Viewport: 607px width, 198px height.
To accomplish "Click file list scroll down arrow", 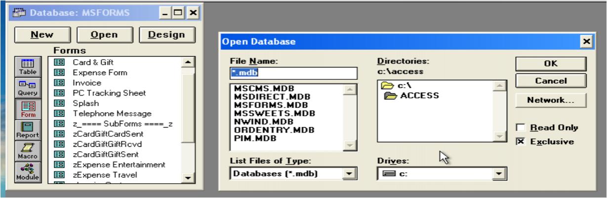I will pyautogui.click(x=350, y=144).
